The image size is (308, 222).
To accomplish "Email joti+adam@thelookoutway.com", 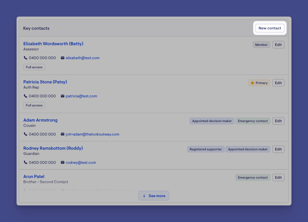I will pyautogui.click(x=92, y=134).
